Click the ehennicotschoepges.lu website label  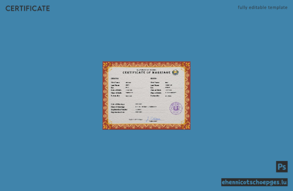254,182
